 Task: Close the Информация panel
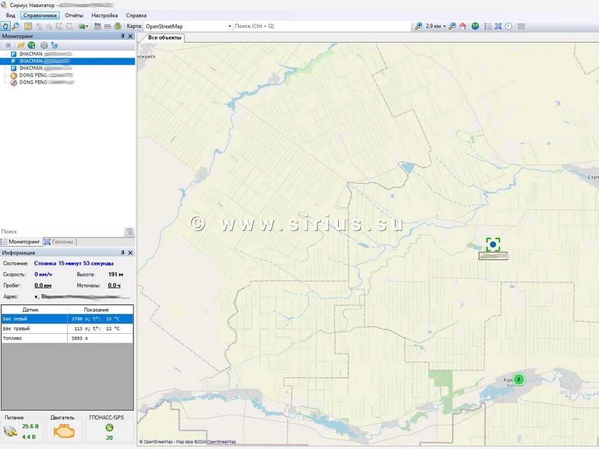click(x=130, y=253)
